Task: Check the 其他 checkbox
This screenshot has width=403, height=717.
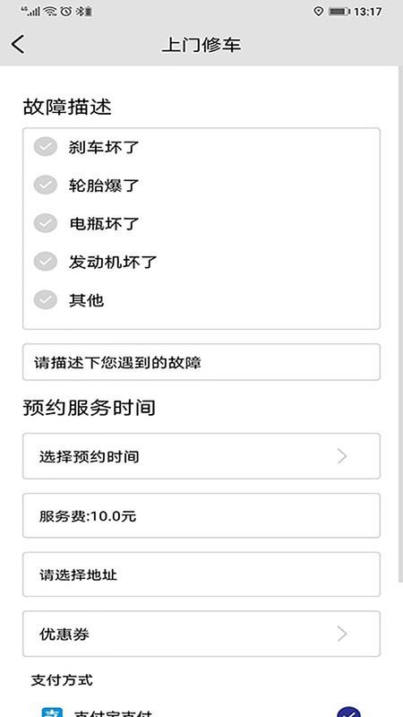Action: tap(46, 300)
